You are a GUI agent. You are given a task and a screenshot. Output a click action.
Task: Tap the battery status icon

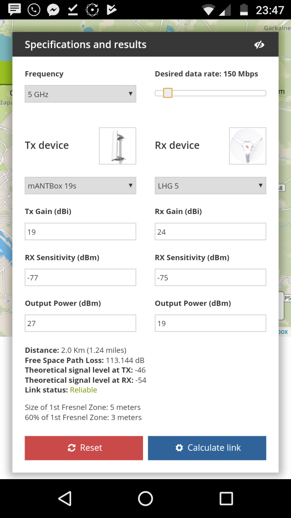click(244, 10)
